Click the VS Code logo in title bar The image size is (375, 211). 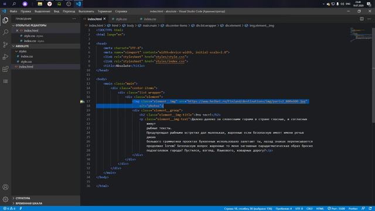click(x=4, y=11)
